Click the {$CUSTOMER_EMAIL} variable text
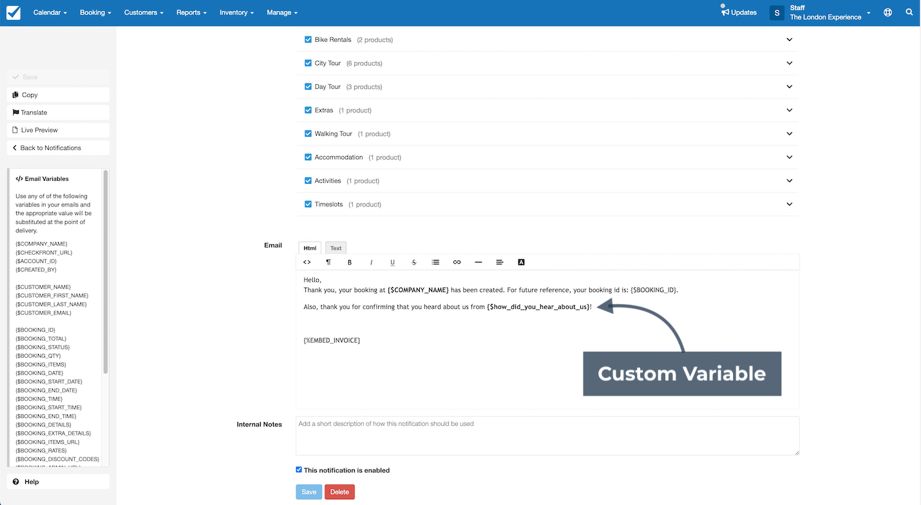The image size is (921, 505). click(x=43, y=313)
